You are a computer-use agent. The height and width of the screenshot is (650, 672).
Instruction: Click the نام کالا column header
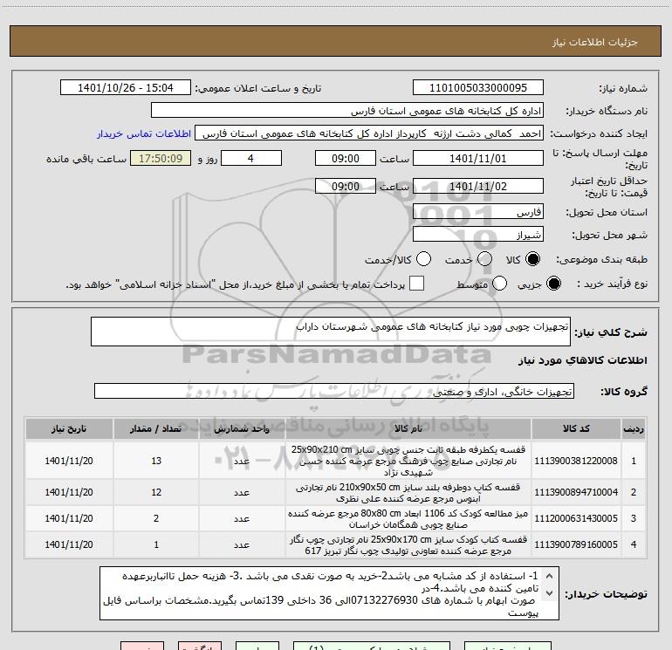tap(408, 428)
